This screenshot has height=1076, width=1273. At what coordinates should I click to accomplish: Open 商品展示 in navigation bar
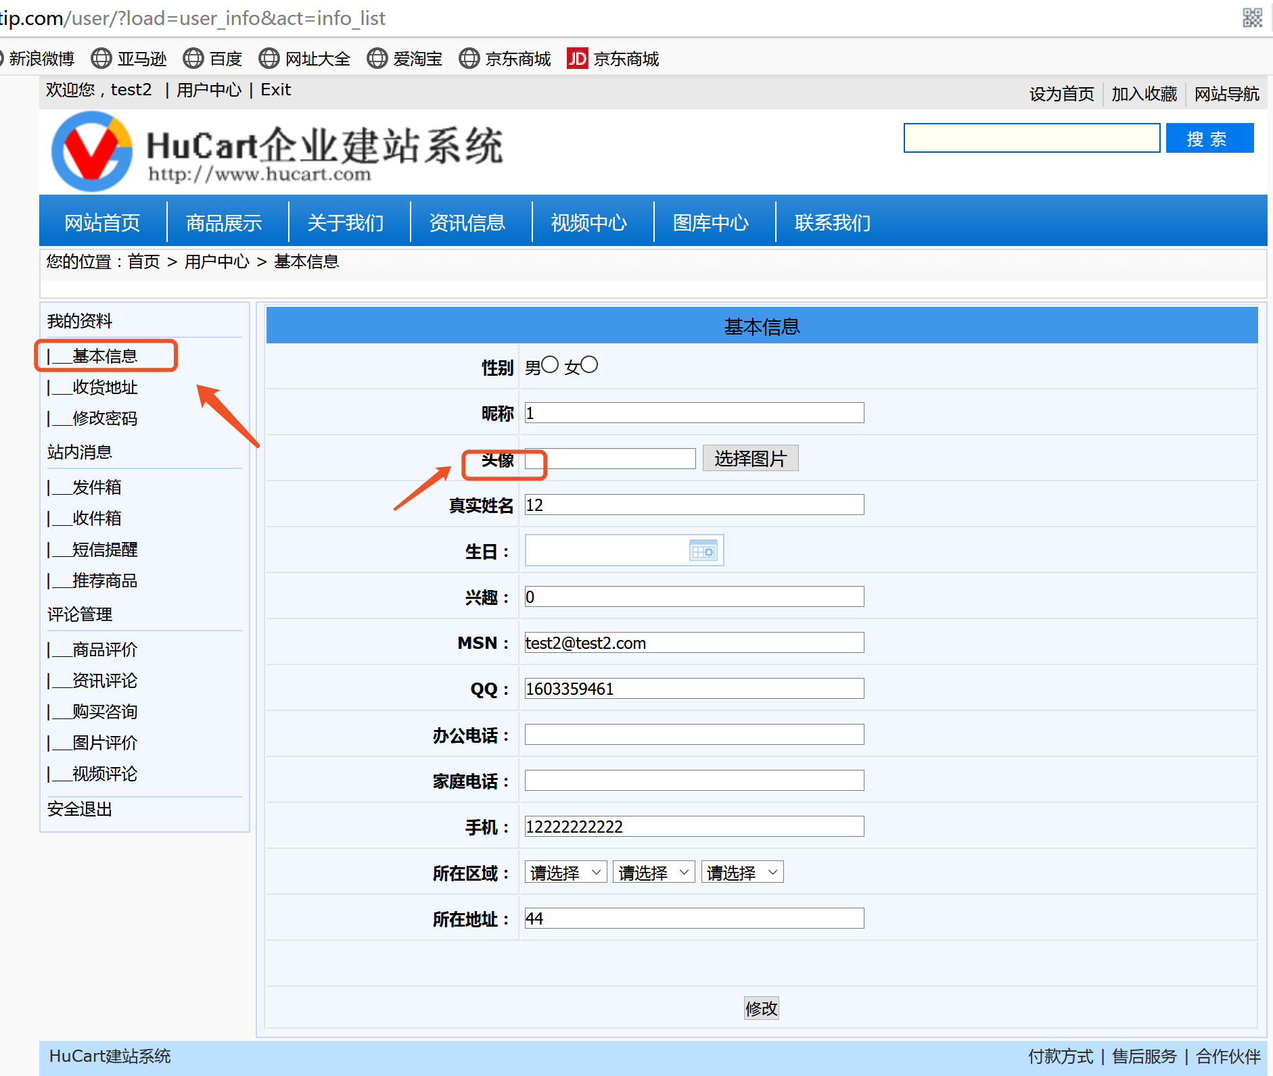click(224, 222)
